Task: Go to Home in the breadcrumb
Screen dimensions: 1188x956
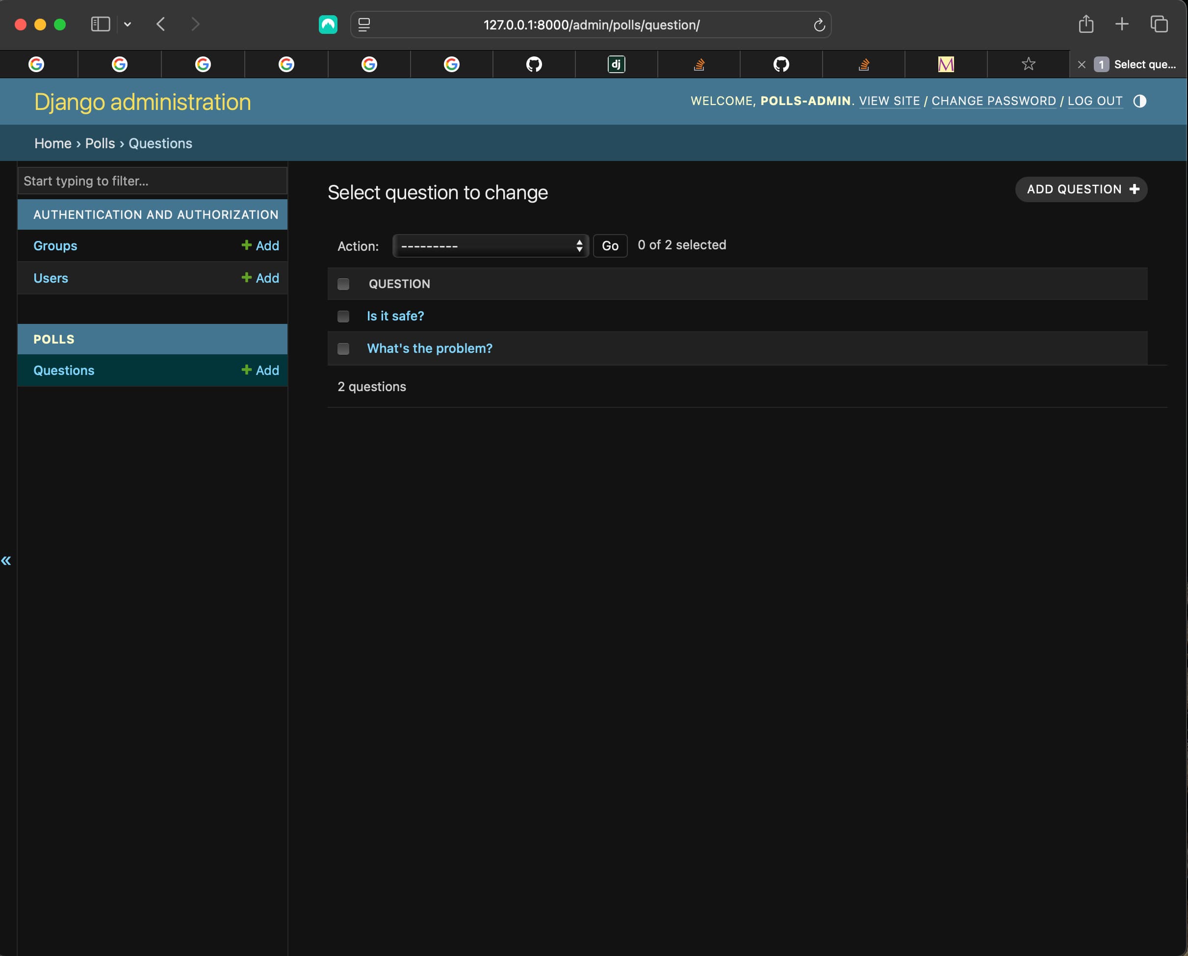Action: click(x=53, y=143)
